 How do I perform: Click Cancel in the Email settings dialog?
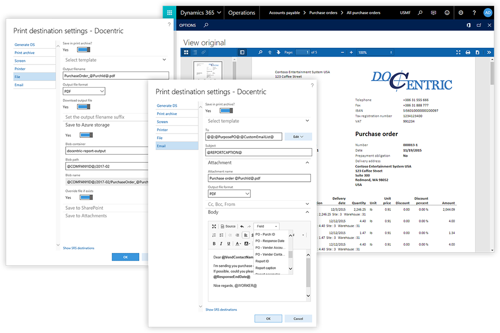pyautogui.click(x=298, y=319)
